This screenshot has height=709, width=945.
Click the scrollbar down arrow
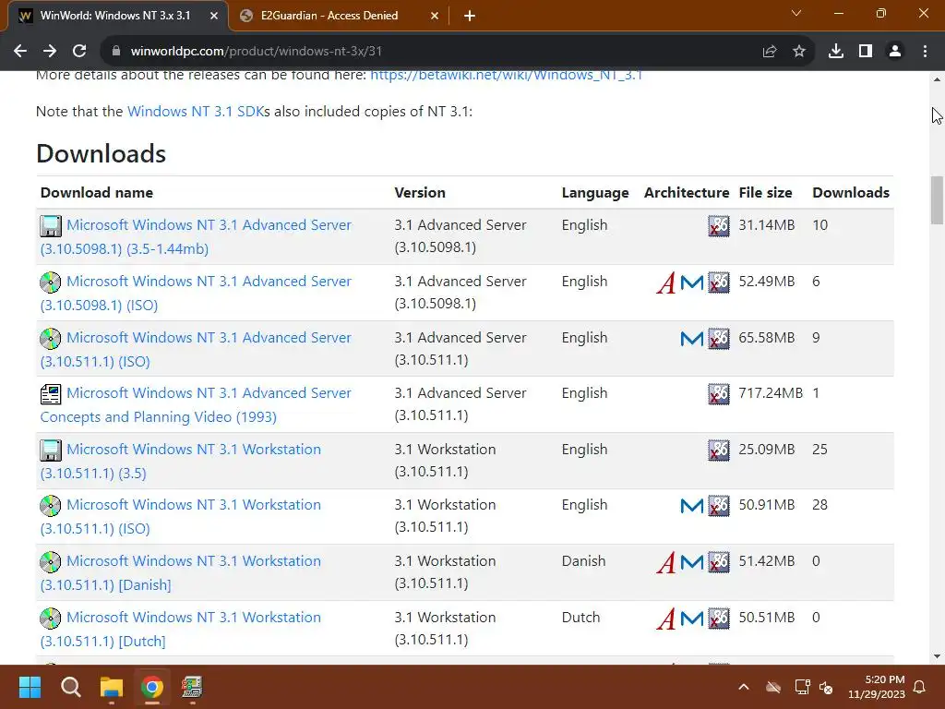(x=937, y=656)
